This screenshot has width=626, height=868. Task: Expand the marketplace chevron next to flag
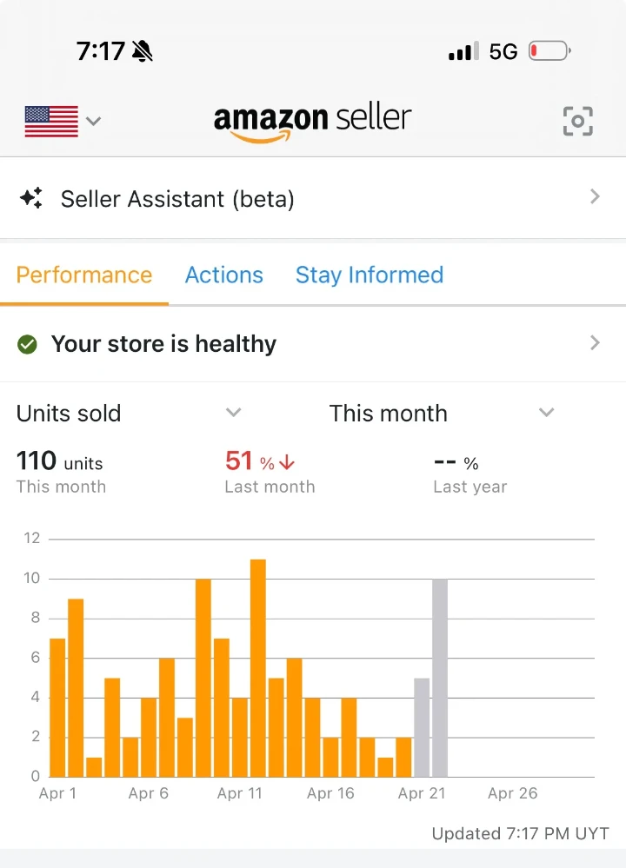(x=94, y=121)
